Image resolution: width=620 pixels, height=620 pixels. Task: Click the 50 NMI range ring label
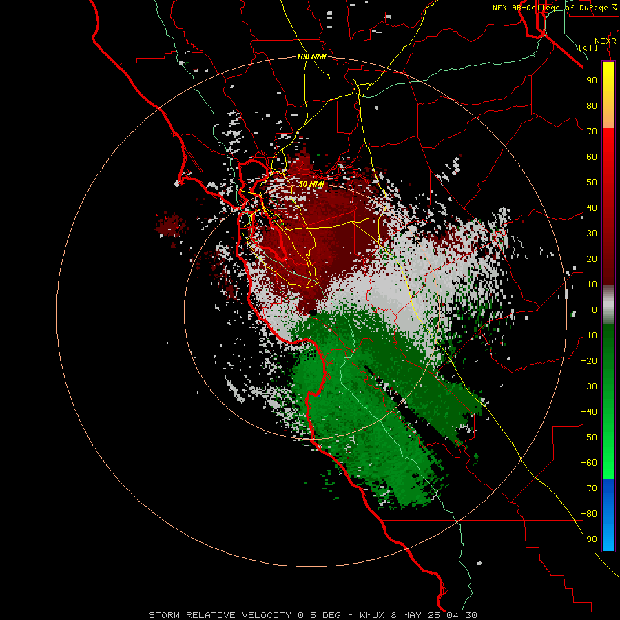pyautogui.click(x=311, y=184)
